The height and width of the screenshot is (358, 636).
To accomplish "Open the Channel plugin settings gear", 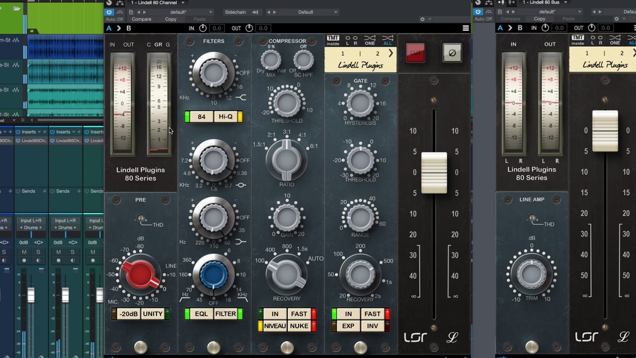I will click(422, 19).
